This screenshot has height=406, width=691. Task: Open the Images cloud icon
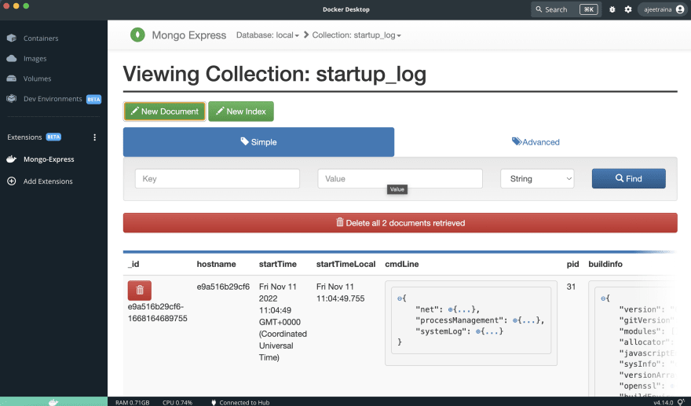pyautogui.click(x=12, y=58)
